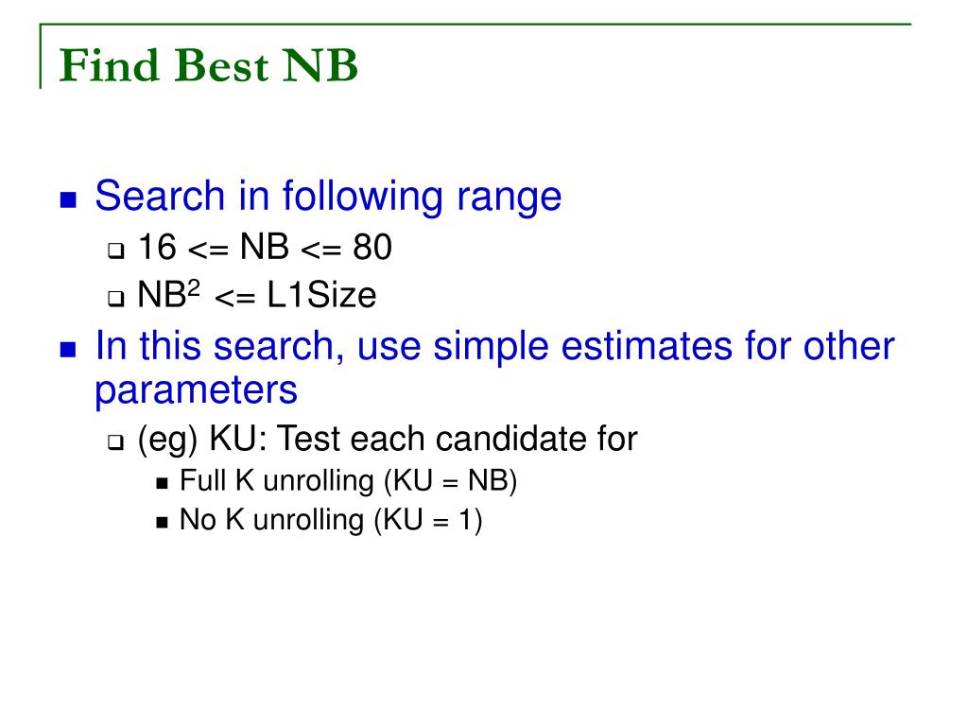Image resolution: width=968 pixels, height=726 pixels.
Task: Click the number '80' in range line
Action: [372, 248]
